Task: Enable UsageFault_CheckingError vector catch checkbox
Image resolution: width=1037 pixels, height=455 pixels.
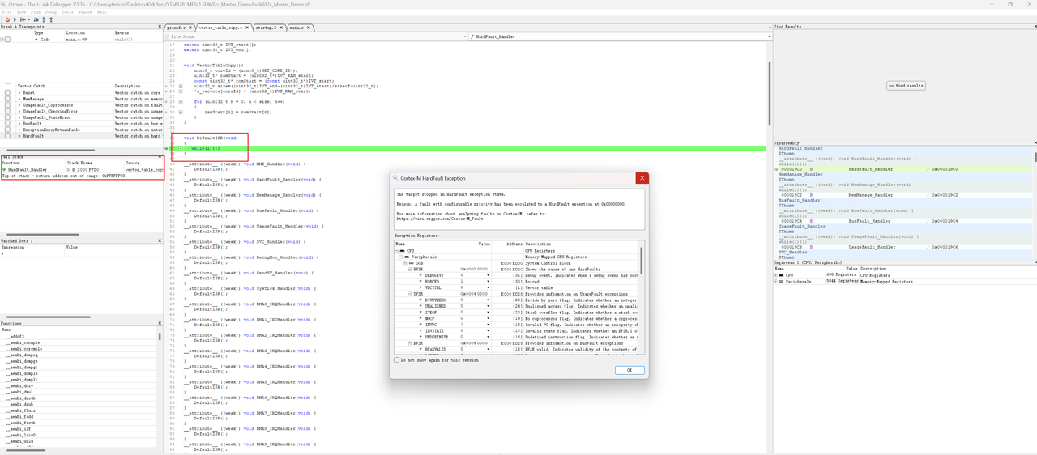Action: click(7, 112)
